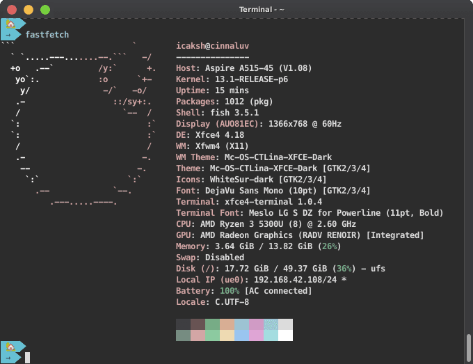This screenshot has height=364, width=473.
Task: Click the 'Terminal - ~' window title
Action: point(262,10)
